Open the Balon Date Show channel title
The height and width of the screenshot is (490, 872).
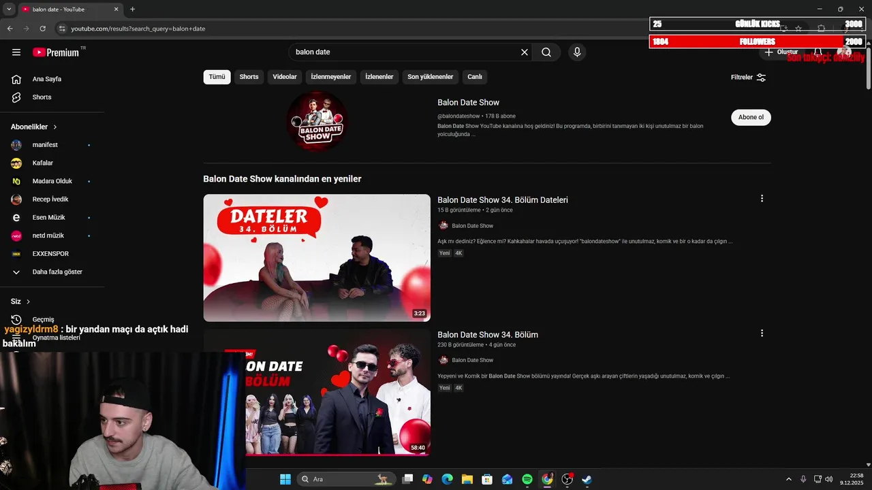pos(468,103)
